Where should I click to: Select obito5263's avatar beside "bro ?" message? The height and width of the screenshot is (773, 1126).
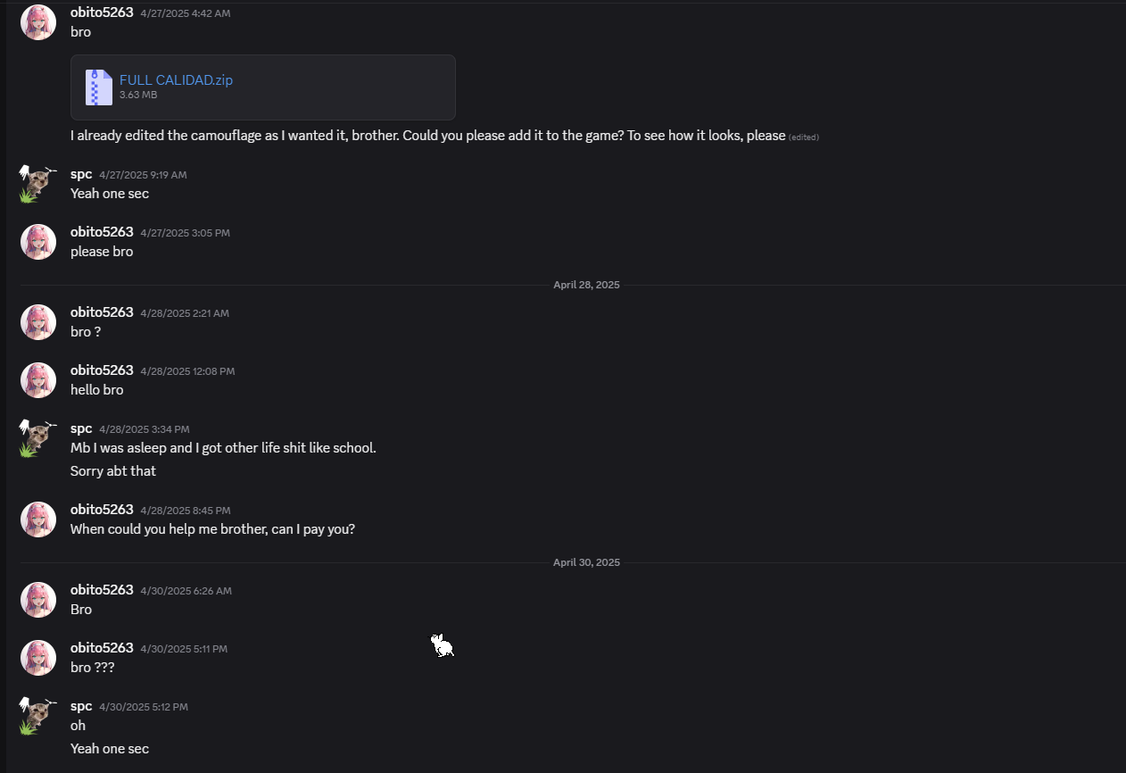pos(38,322)
